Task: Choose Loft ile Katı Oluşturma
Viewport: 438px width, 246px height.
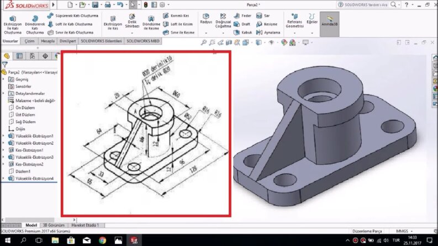Action: click(70, 24)
